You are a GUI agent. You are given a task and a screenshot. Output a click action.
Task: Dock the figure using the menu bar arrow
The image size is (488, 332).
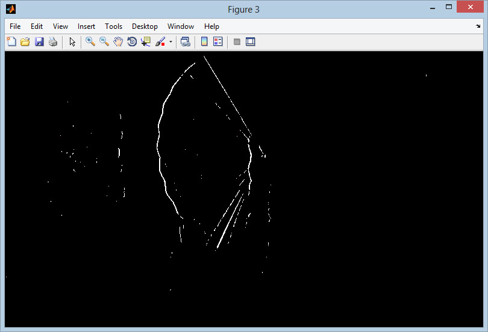(x=478, y=26)
